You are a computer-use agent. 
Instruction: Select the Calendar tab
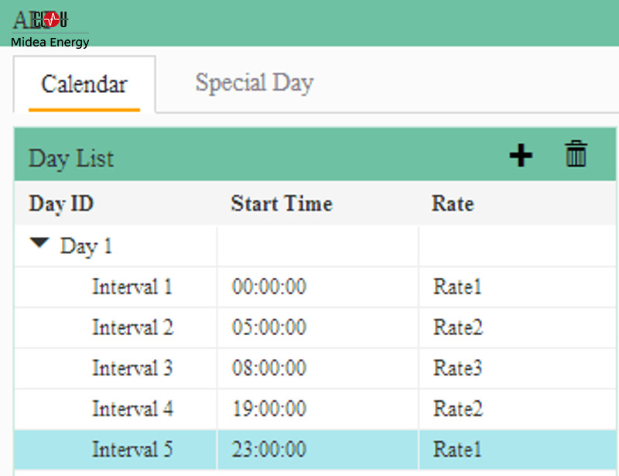pos(84,84)
